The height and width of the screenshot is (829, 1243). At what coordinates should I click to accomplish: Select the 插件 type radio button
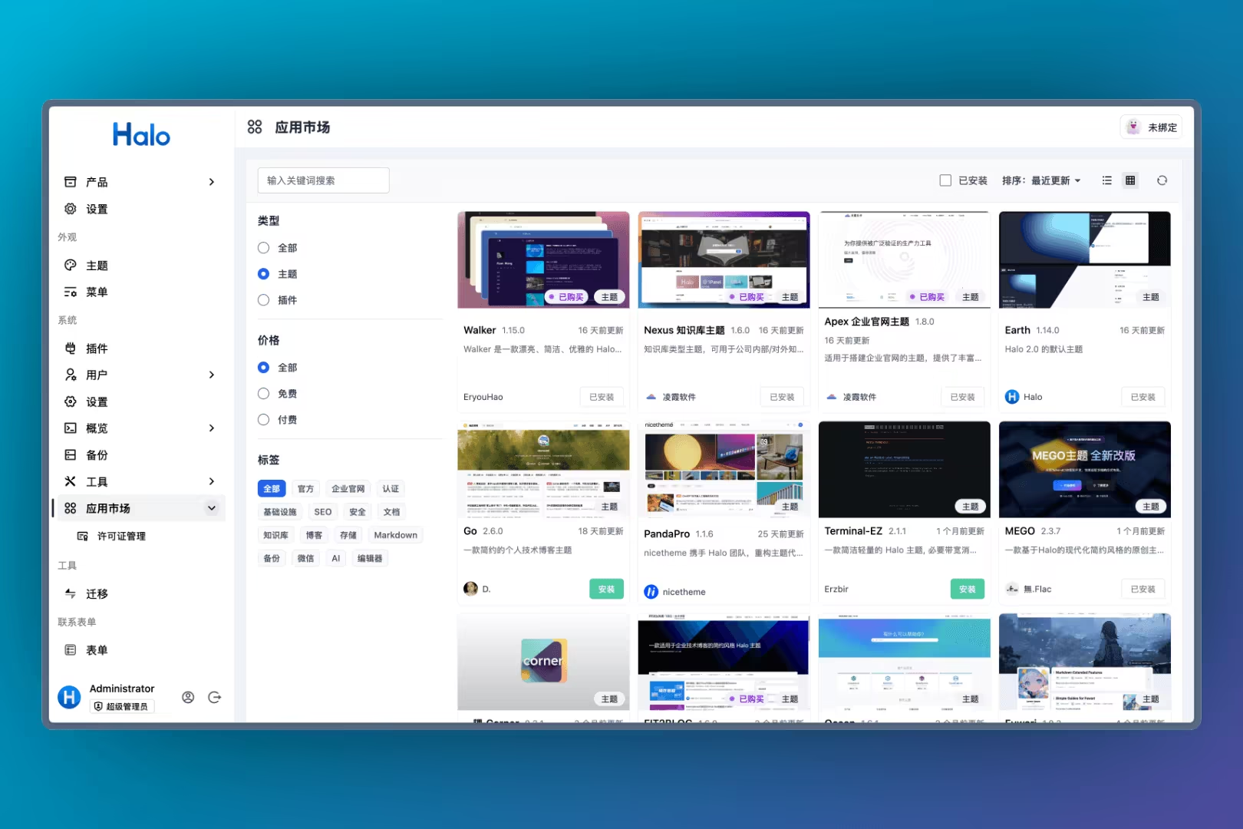click(264, 300)
